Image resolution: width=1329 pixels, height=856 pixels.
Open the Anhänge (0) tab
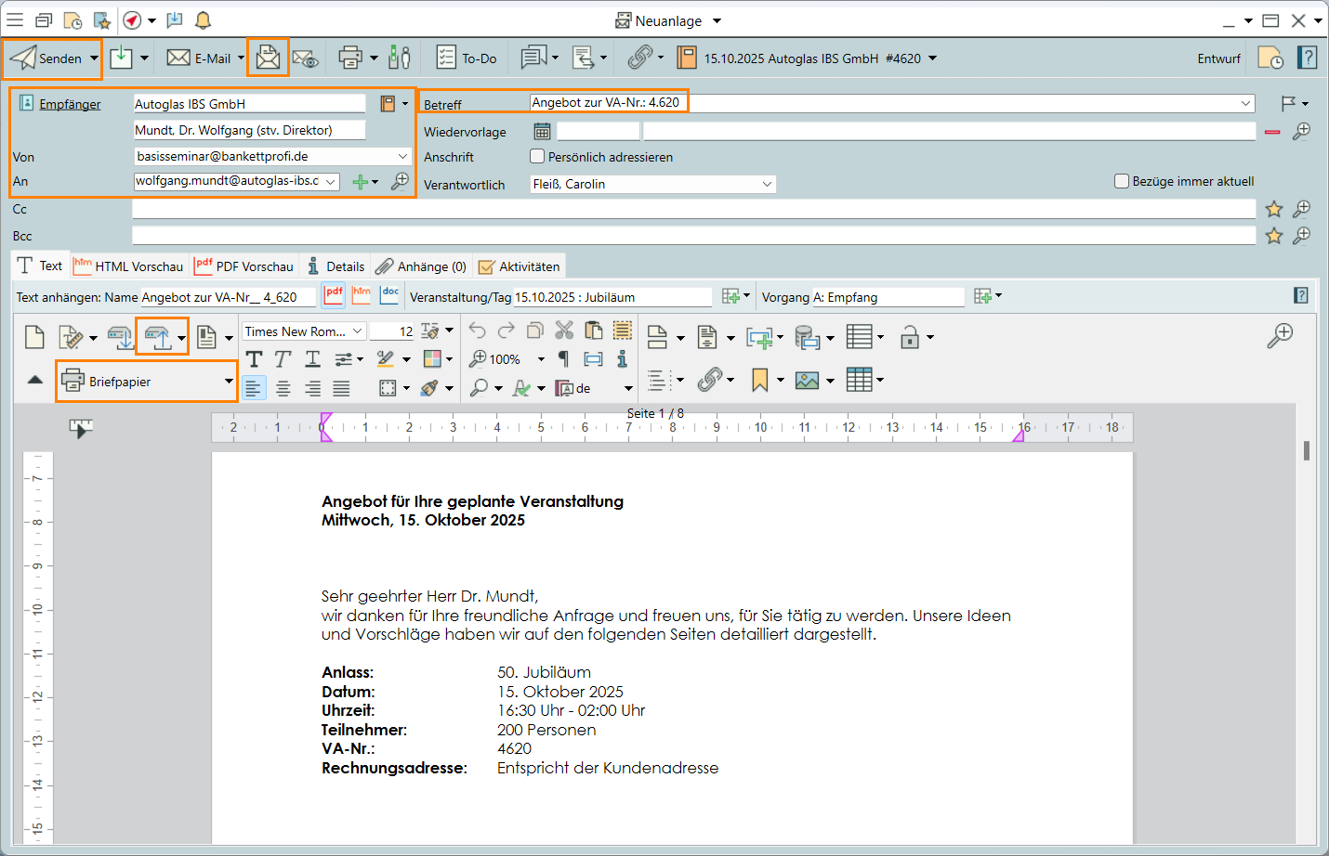pyautogui.click(x=422, y=266)
